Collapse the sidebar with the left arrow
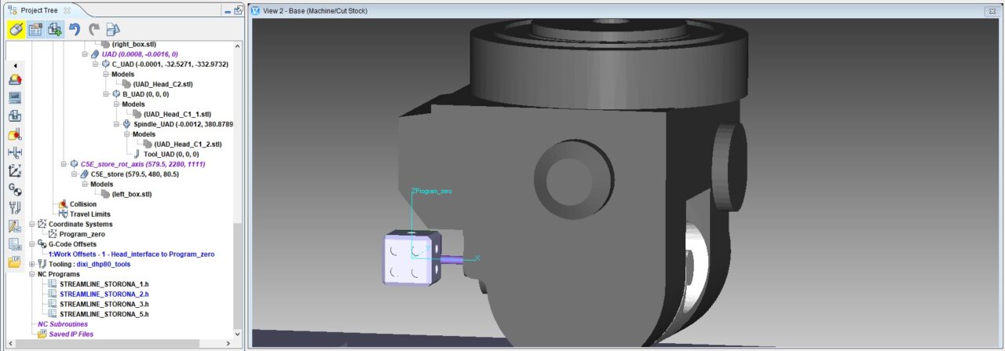Screen dimensions: 1005x351 [14, 66]
